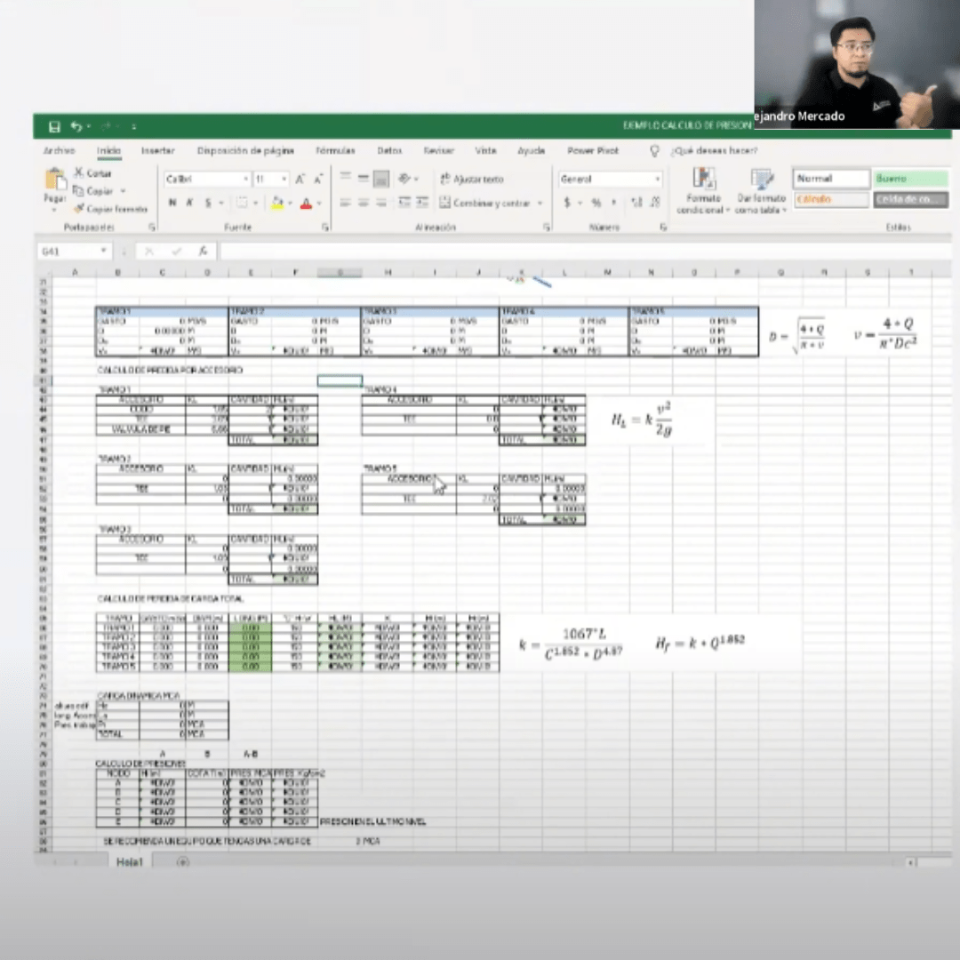Click the percent style icon

tap(596, 203)
